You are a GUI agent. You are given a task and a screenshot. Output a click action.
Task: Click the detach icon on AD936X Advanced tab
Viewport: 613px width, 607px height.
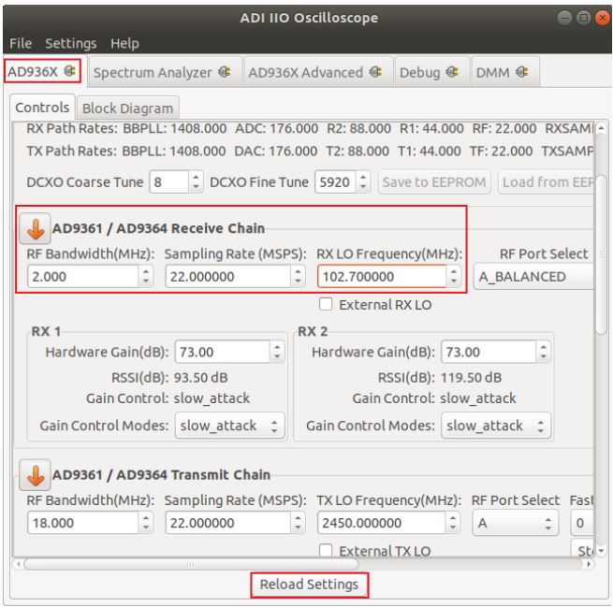pyautogui.click(x=375, y=71)
